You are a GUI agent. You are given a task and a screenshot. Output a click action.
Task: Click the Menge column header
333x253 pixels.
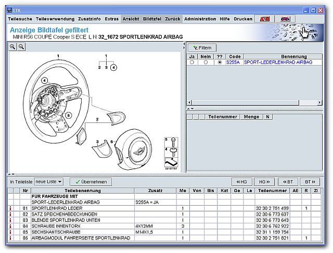point(251,117)
